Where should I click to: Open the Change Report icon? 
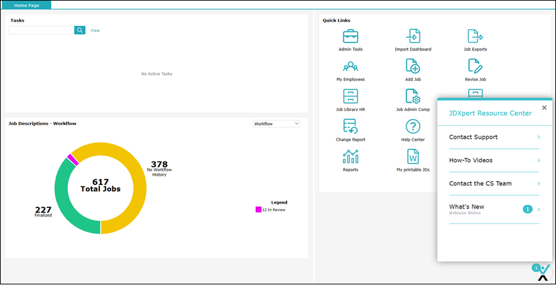click(350, 126)
